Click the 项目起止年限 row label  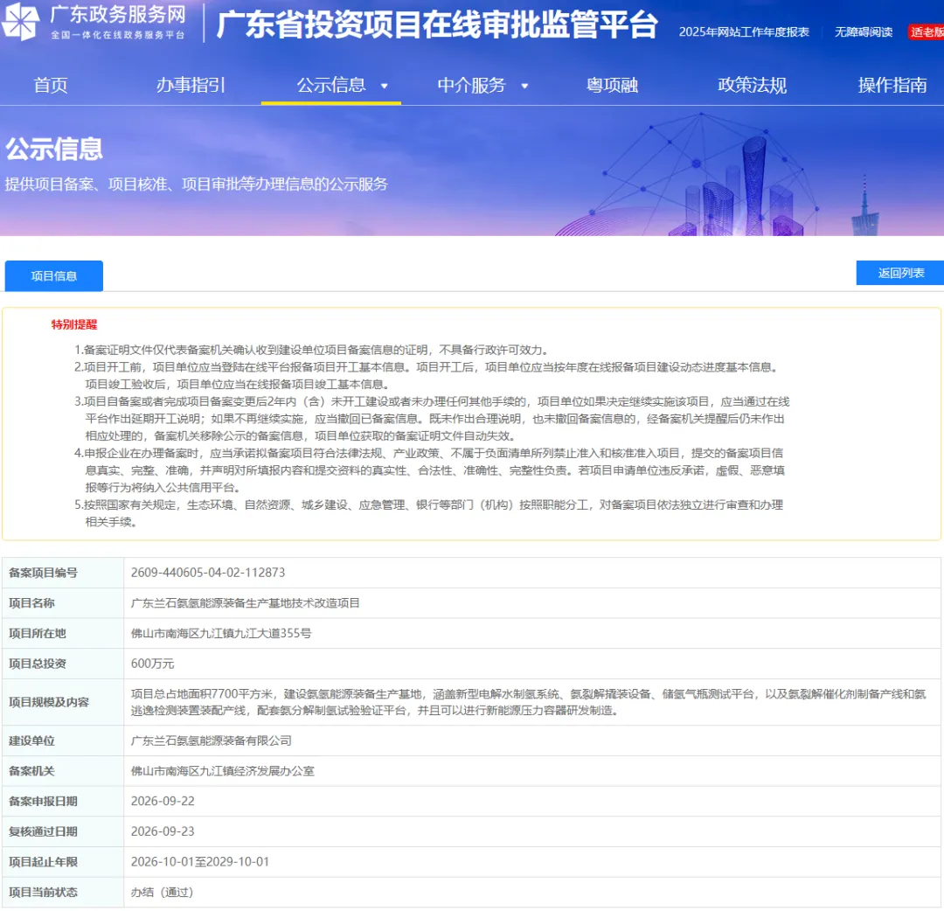point(44,862)
